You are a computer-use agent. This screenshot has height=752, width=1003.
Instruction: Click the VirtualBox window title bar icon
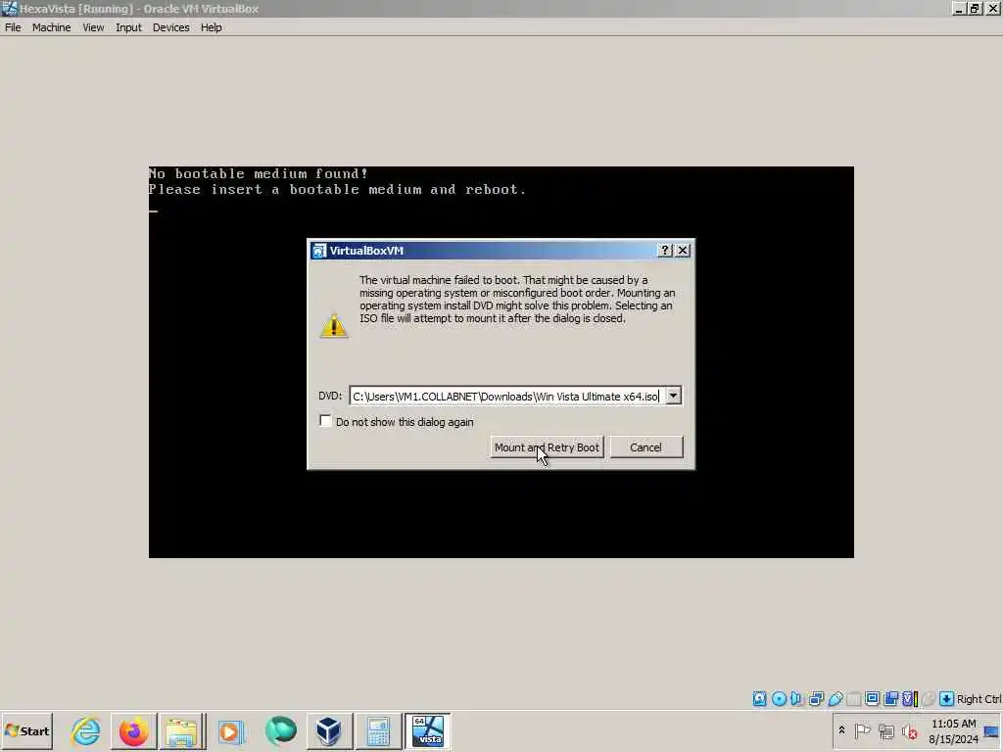(x=9, y=8)
